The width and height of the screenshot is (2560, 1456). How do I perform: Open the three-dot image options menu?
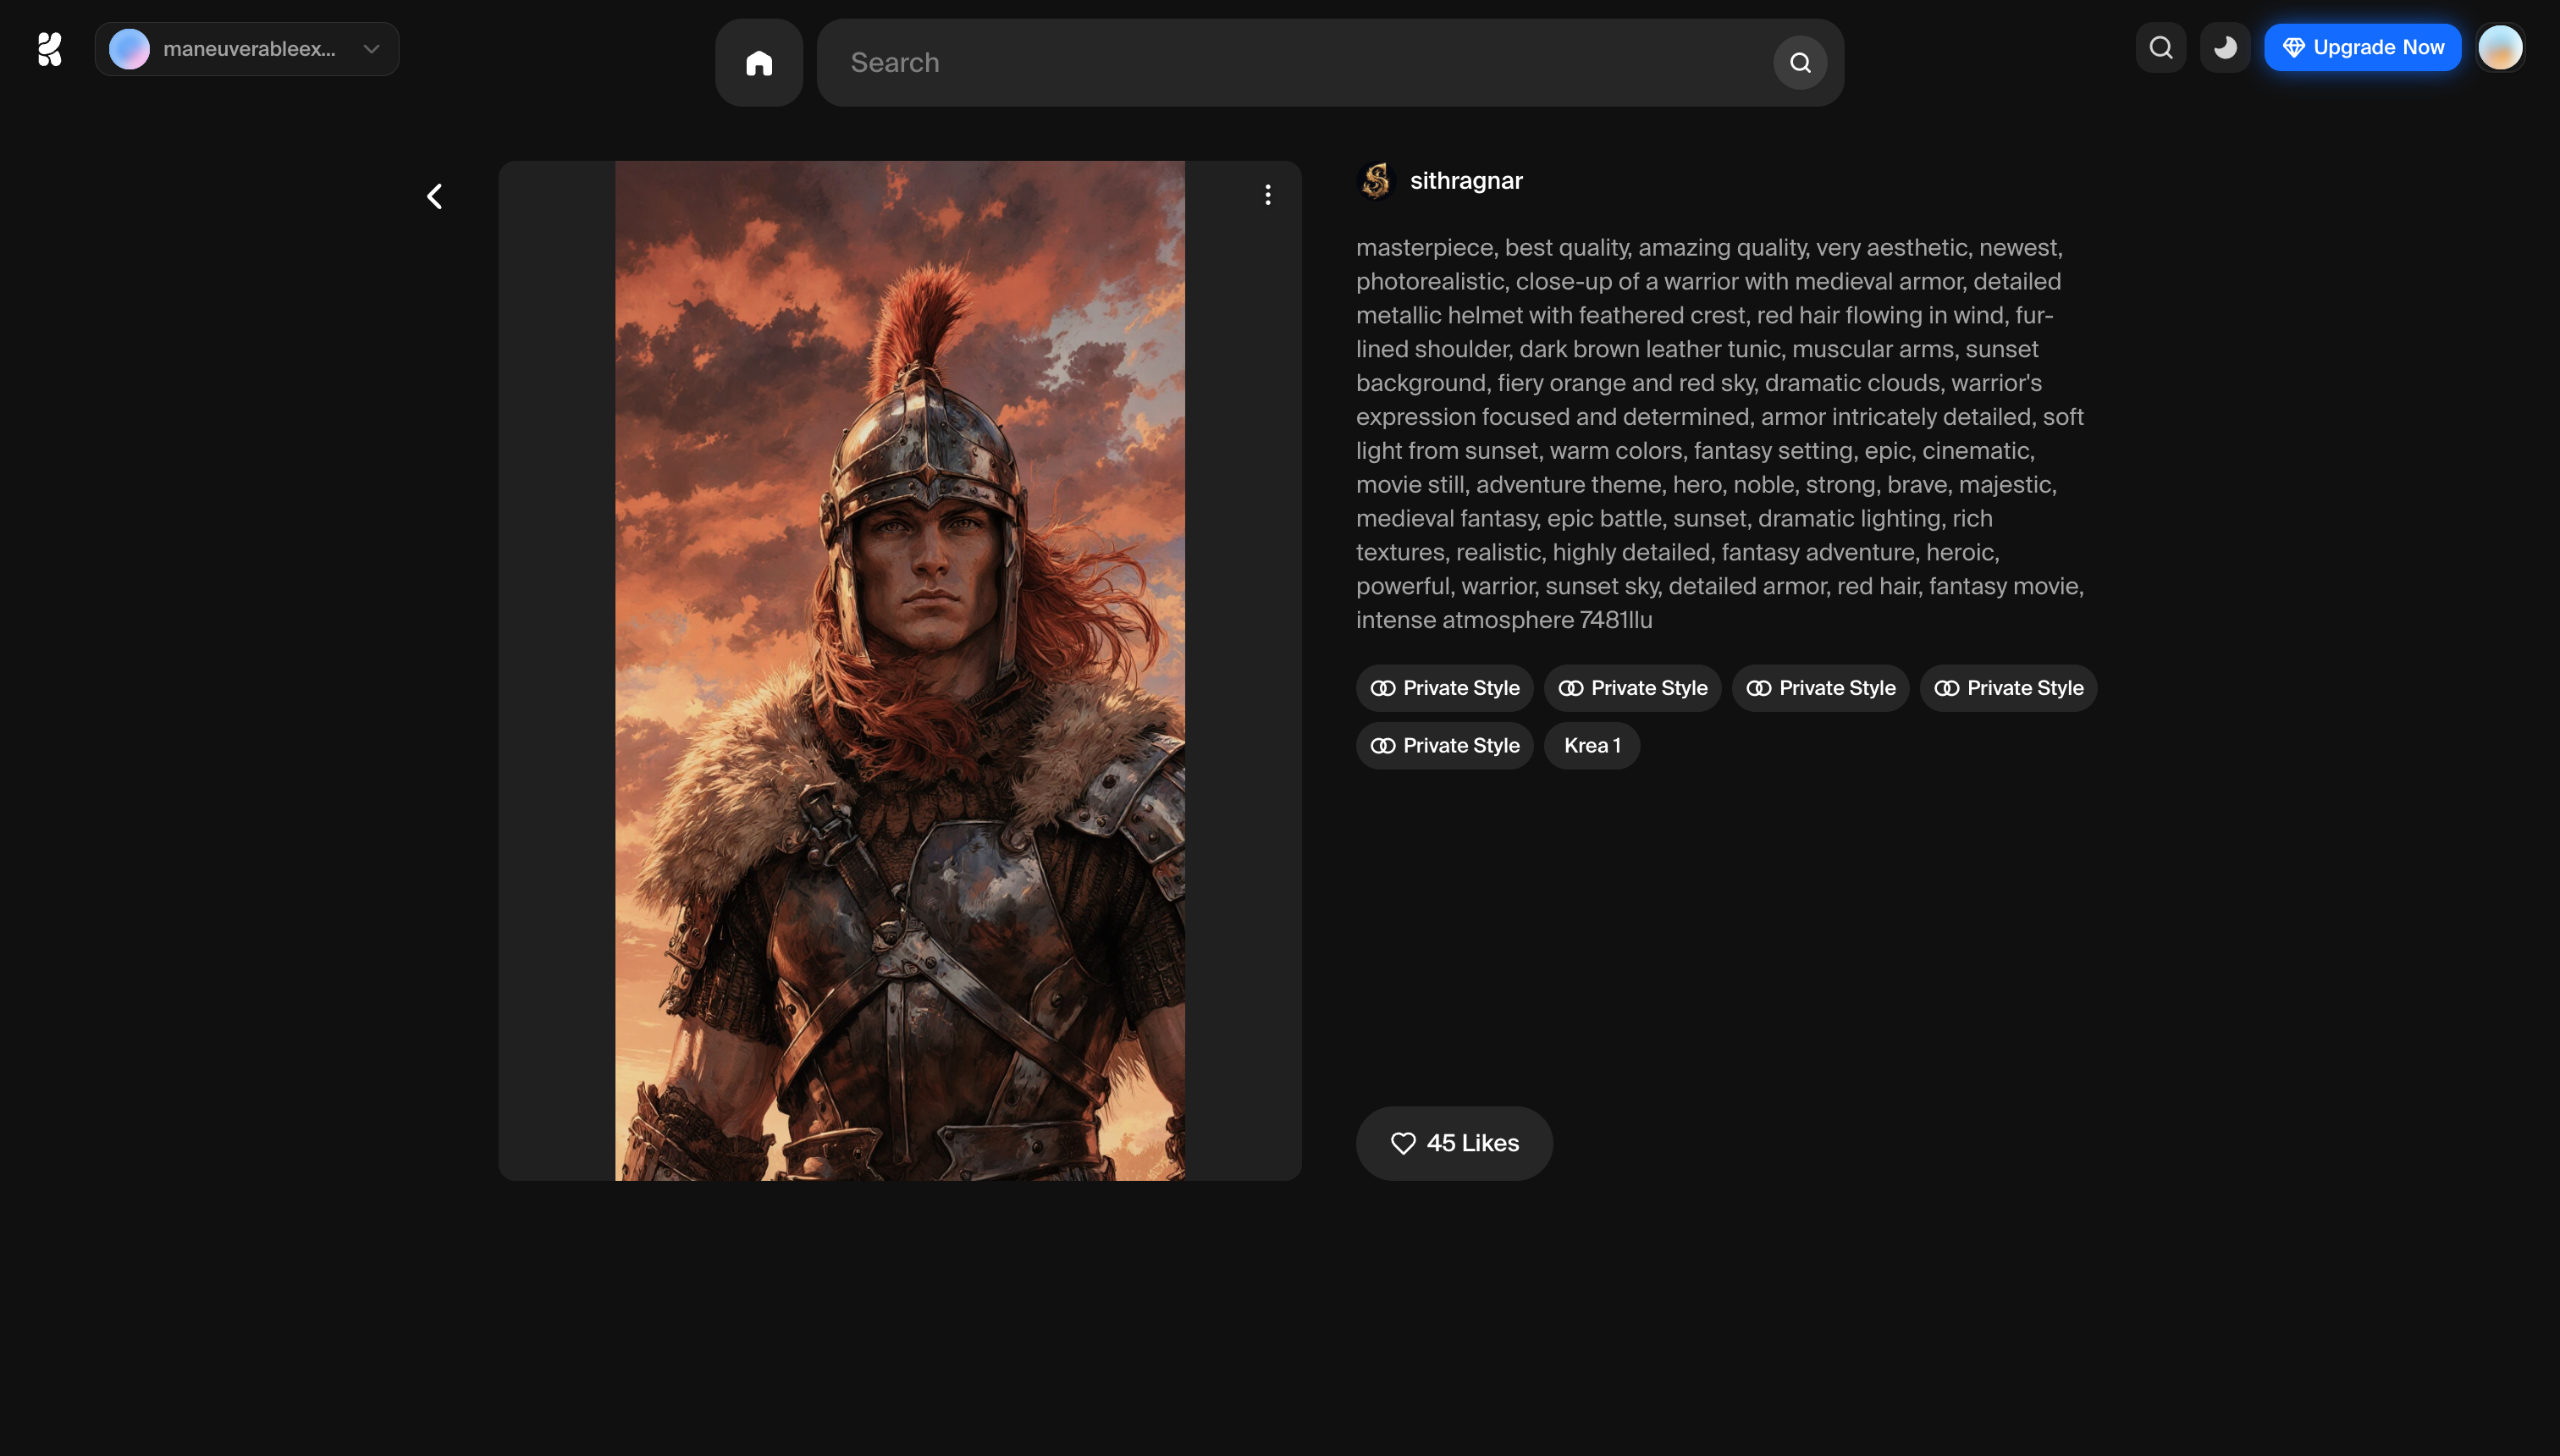tap(1268, 195)
